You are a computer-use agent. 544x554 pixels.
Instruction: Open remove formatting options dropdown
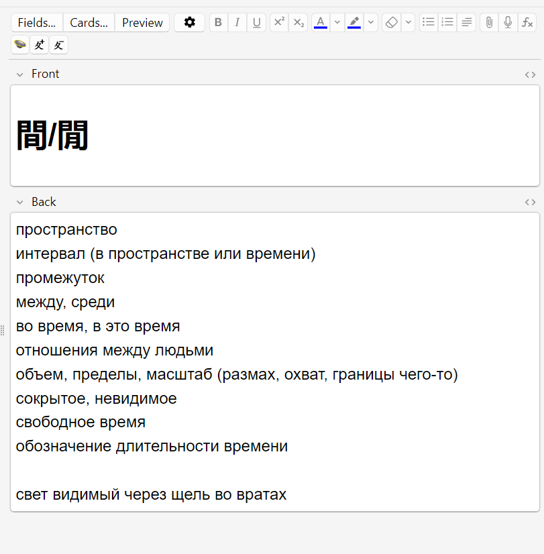409,23
